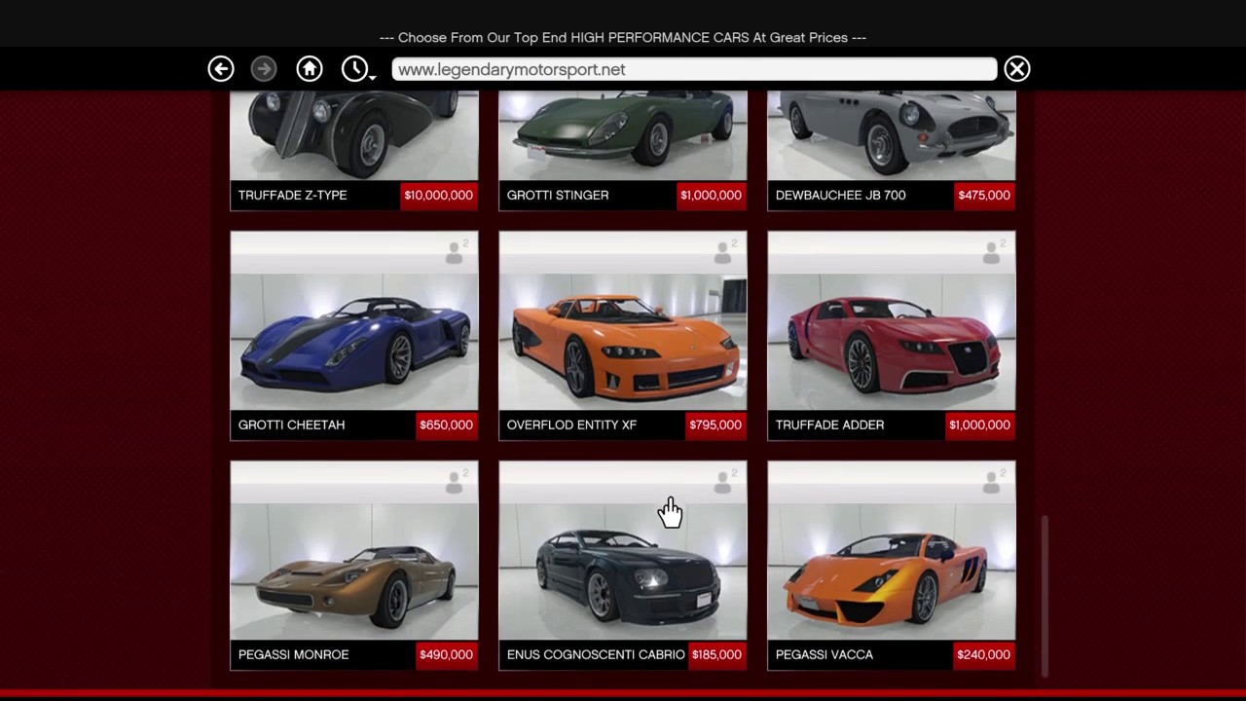Select the green Grotti Stinger car image
This screenshot has height=701, width=1246.
pyautogui.click(x=623, y=135)
